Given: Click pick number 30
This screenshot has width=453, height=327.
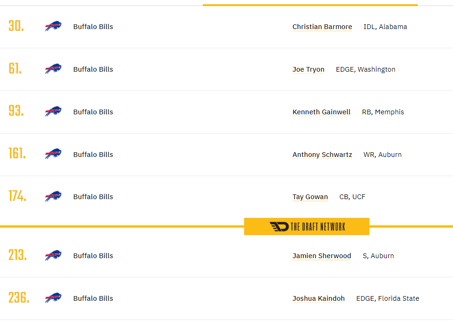Looking at the screenshot, I should 16,26.
